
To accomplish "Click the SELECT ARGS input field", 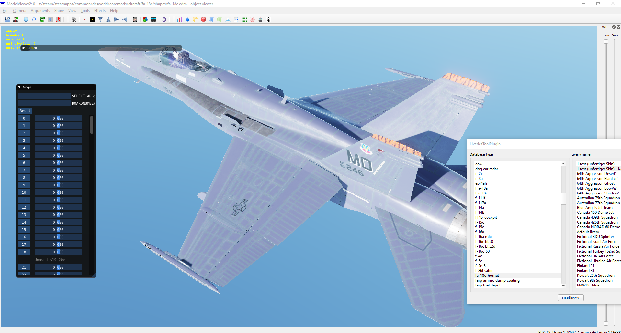I will (44, 96).
